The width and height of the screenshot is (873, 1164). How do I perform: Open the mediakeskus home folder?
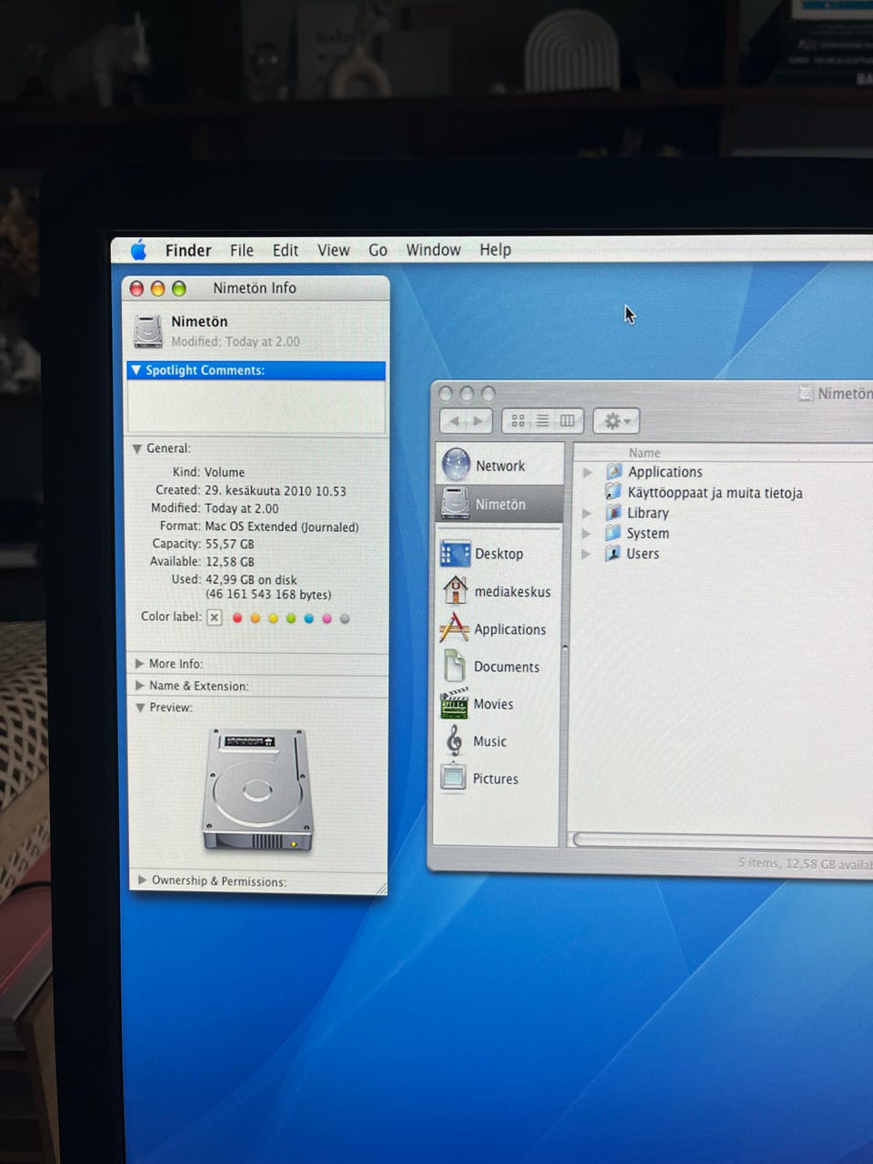pyautogui.click(x=497, y=591)
